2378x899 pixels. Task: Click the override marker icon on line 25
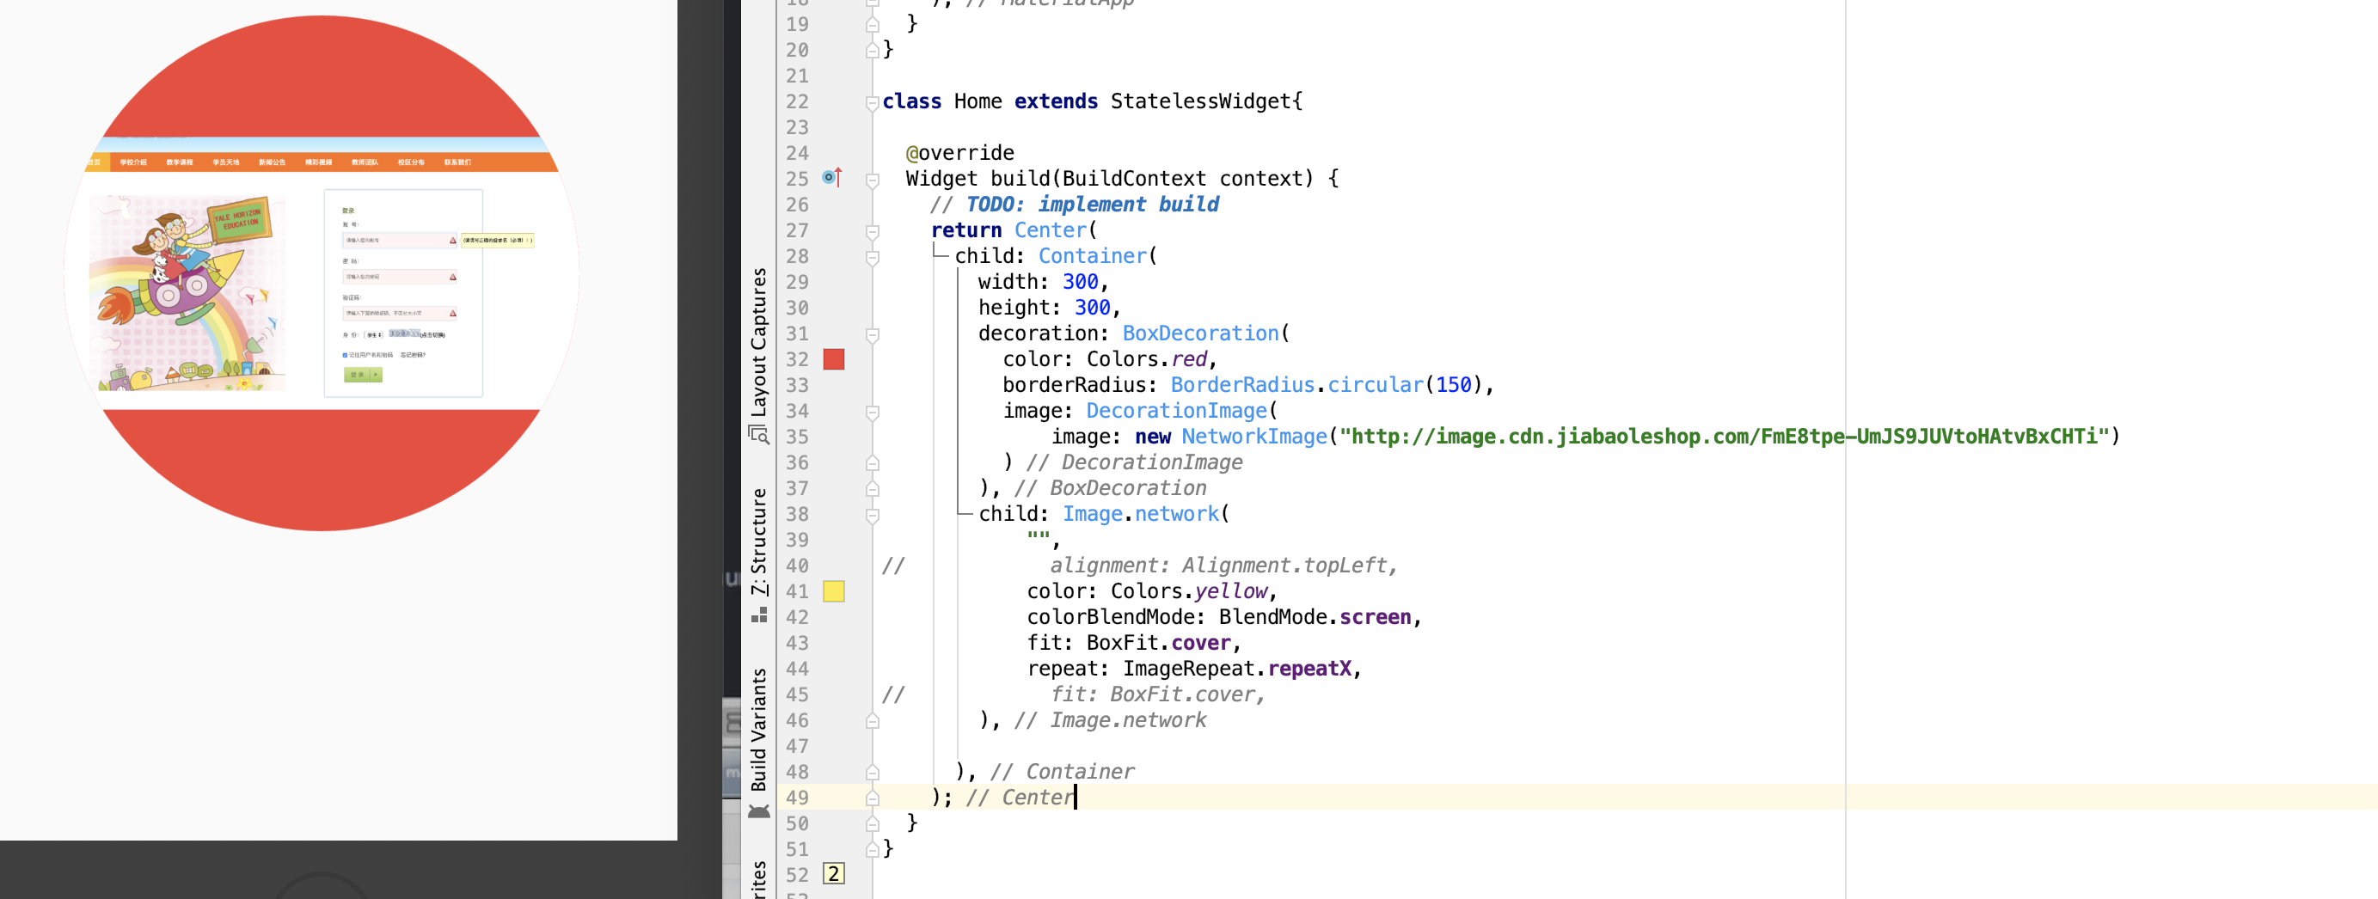pyautogui.click(x=831, y=177)
